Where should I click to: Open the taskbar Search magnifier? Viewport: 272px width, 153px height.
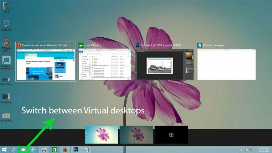tap(14, 150)
